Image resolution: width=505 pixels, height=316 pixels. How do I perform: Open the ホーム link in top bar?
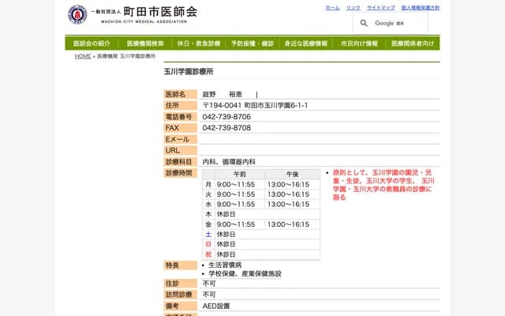332,7
